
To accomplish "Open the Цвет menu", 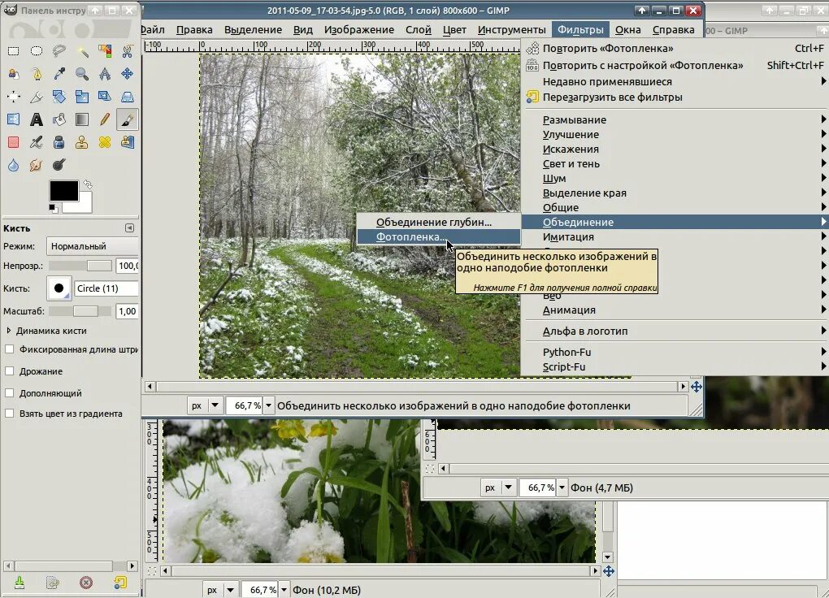I will 454,29.
